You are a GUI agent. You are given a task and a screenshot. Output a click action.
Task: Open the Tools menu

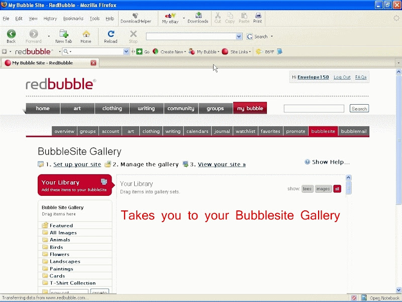pos(94,19)
